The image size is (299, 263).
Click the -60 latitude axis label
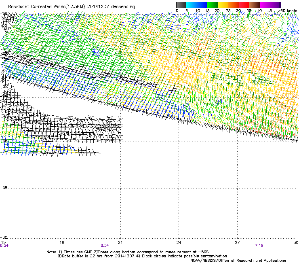tap(4, 238)
